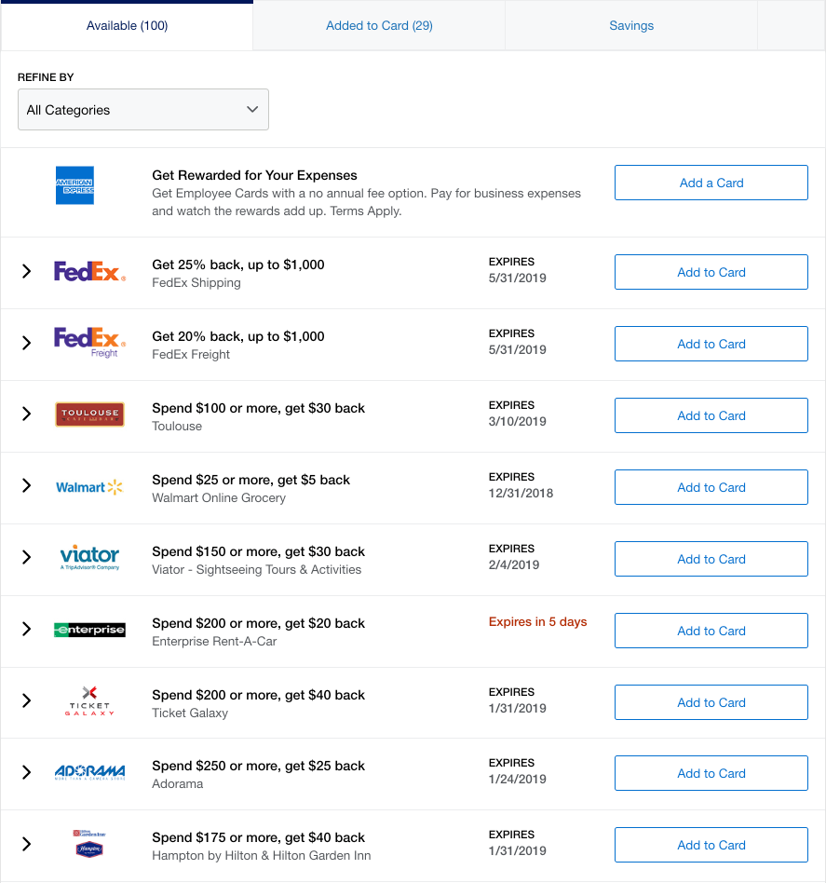Click the Toulouse restaurant logo

89,414
